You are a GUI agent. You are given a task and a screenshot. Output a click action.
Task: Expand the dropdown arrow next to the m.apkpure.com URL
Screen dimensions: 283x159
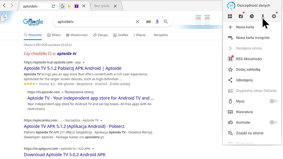click(93, 149)
